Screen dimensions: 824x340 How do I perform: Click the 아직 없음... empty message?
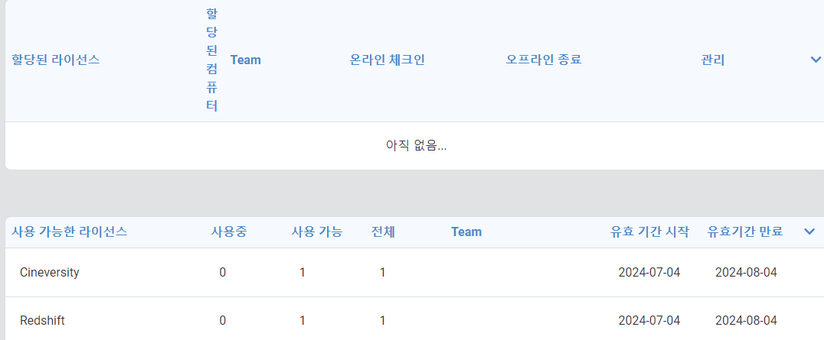pos(416,146)
